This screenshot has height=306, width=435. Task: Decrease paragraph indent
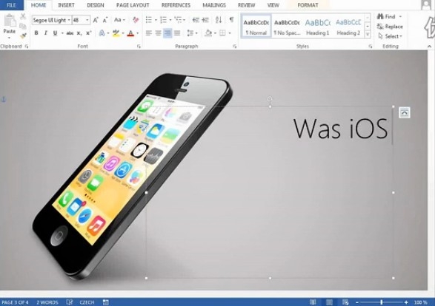196,20
